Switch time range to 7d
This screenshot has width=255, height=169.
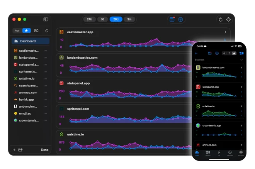102,19
